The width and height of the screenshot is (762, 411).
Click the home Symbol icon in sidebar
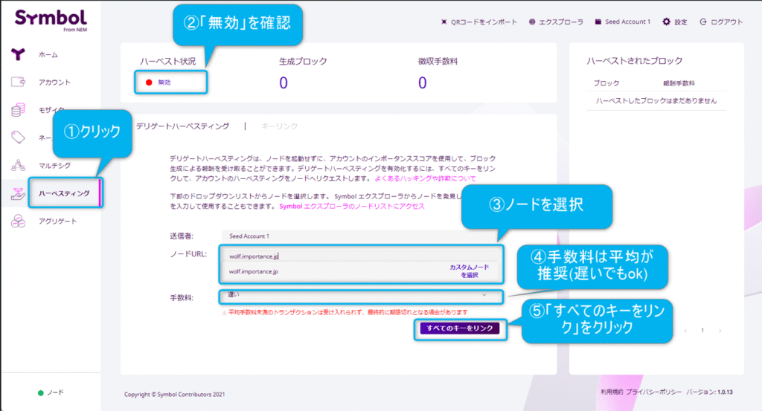pos(18,54)
